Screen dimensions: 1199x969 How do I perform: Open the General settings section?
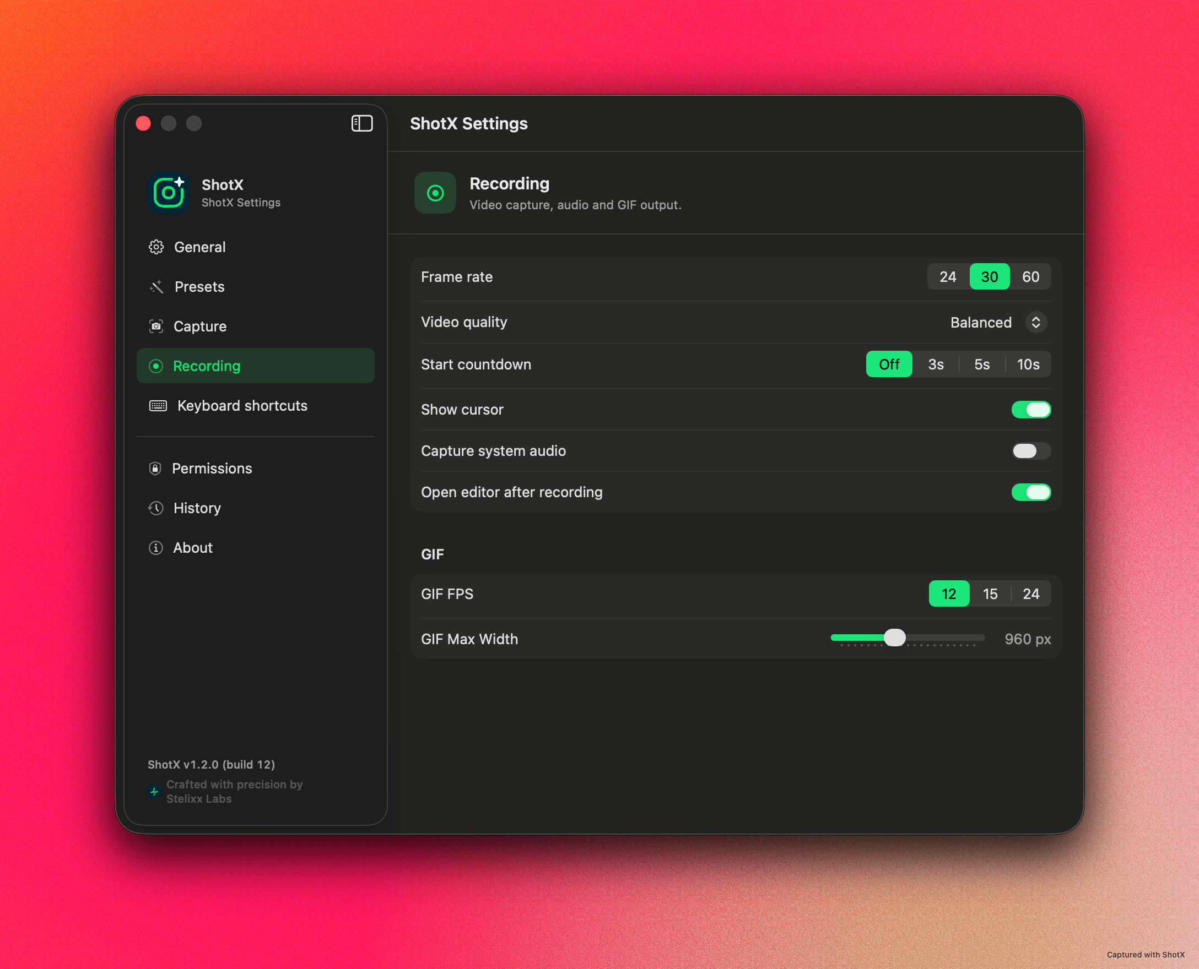coord(255,247)
